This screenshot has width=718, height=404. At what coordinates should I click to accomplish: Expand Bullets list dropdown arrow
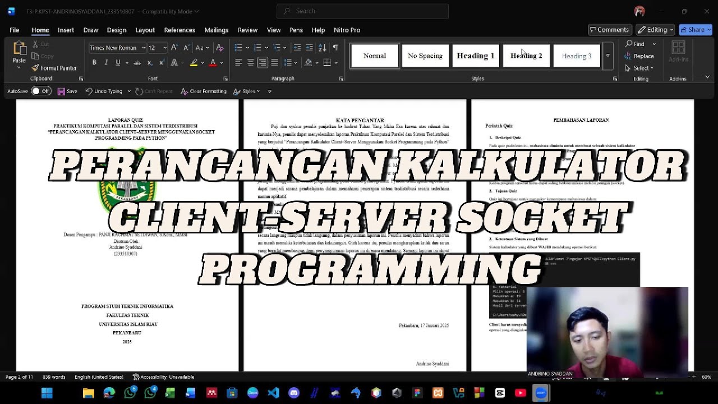(247, 48)
